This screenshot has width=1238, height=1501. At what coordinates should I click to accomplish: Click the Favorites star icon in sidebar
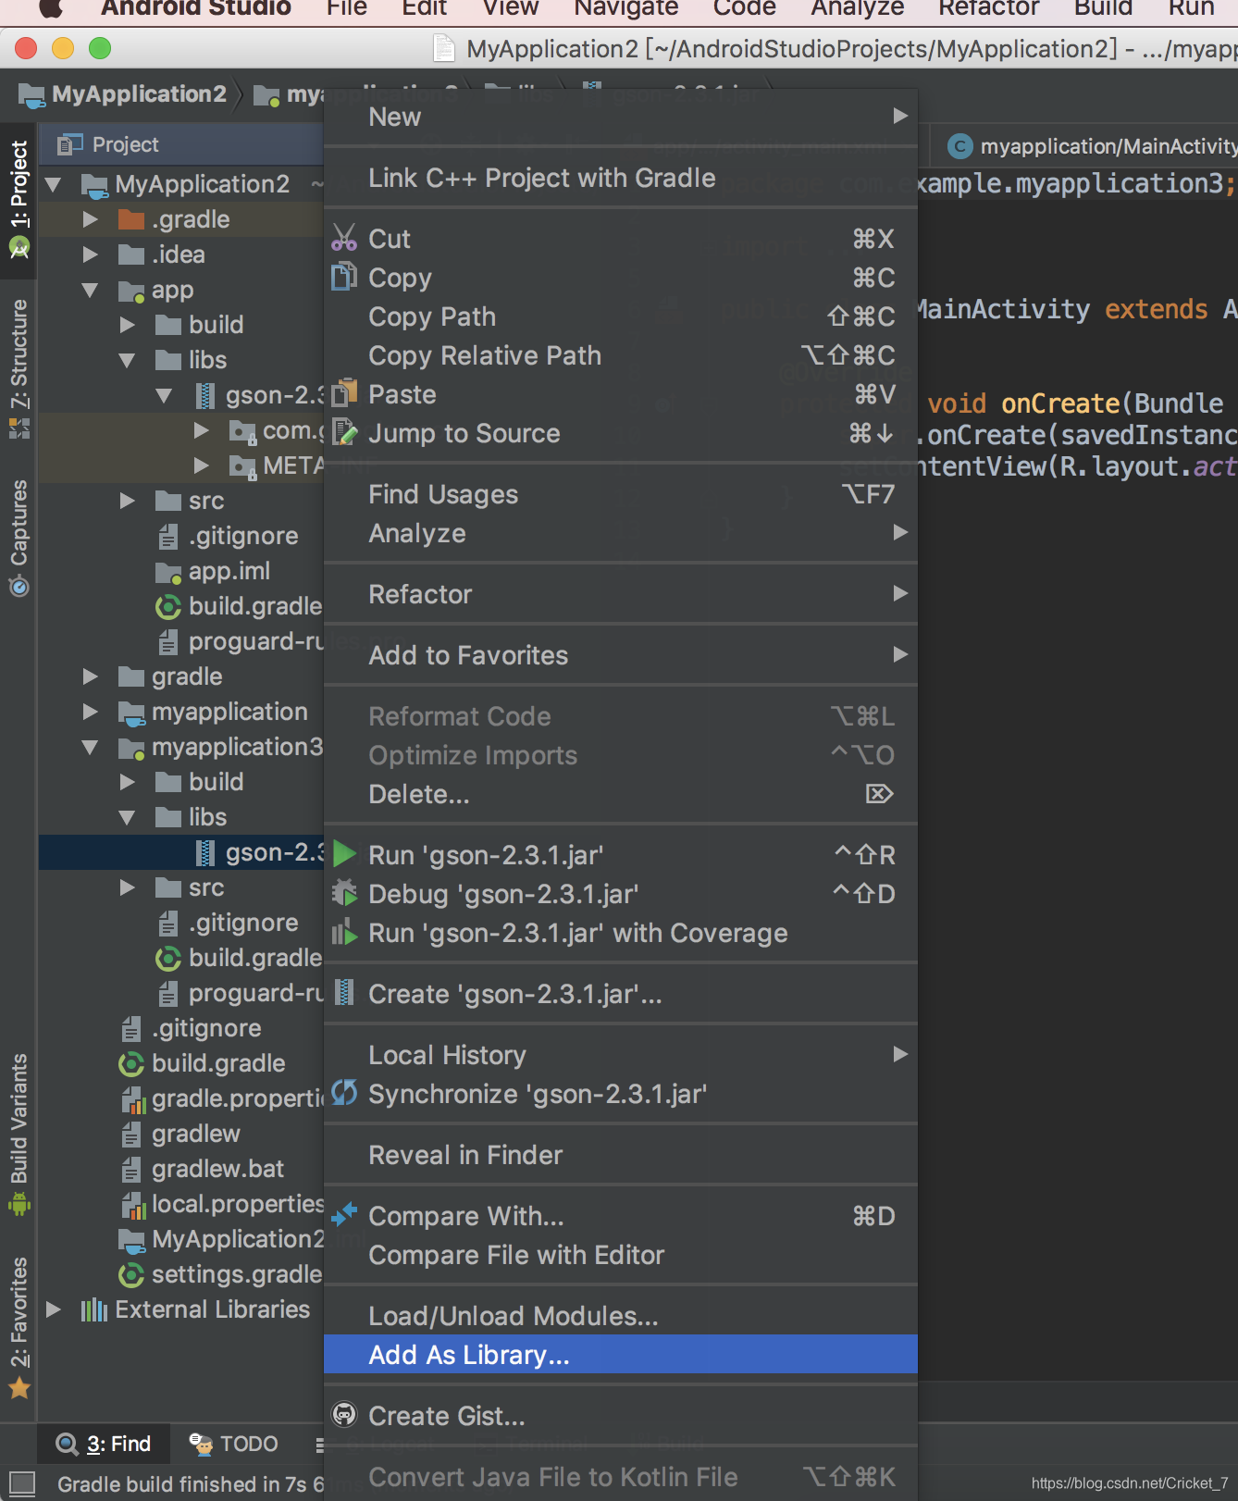19,1388
